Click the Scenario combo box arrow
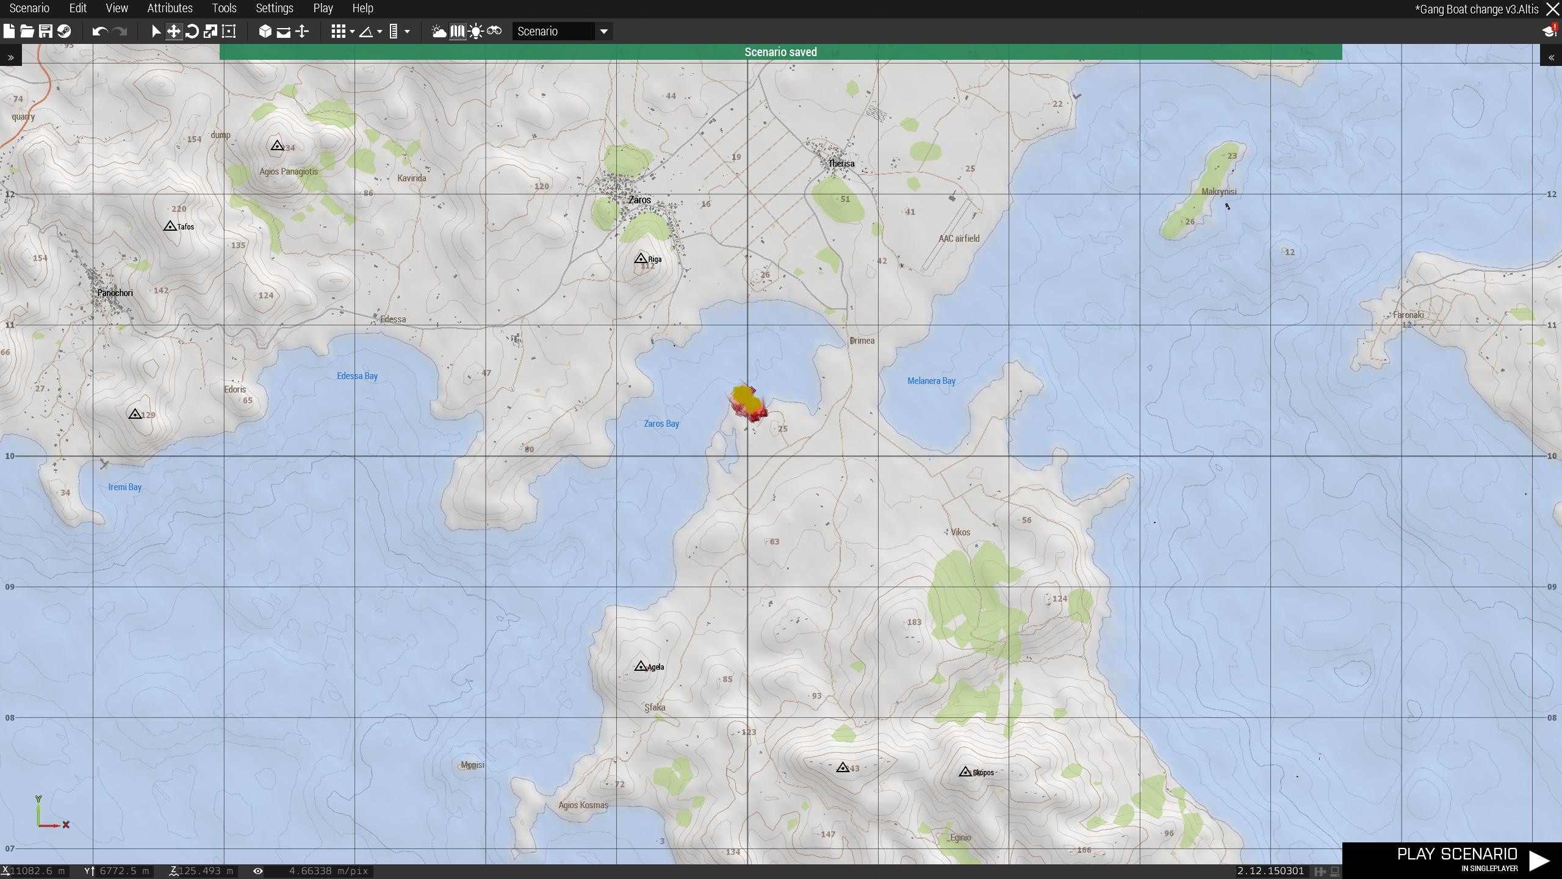The height and width of the screenshot is (879, 1562). [603, 32]
